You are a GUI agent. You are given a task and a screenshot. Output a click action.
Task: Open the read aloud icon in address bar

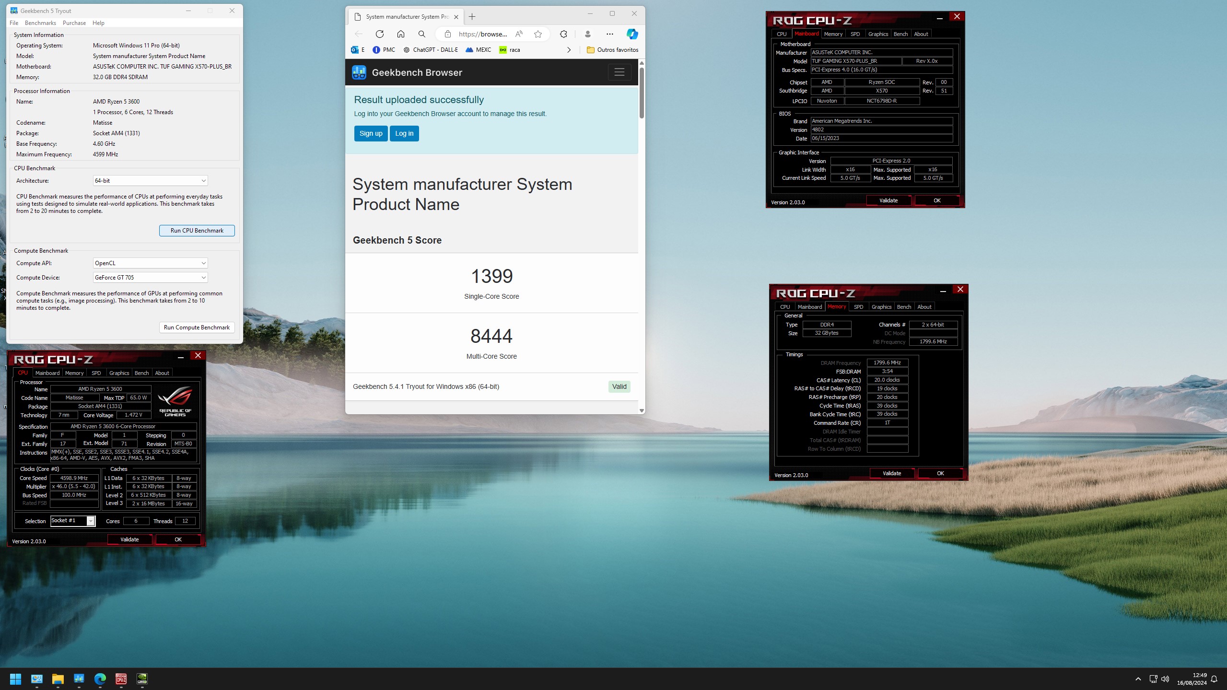[519, 34]
